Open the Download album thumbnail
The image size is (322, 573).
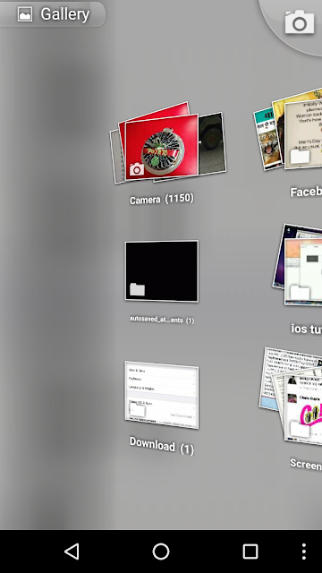tap(162, 395)
